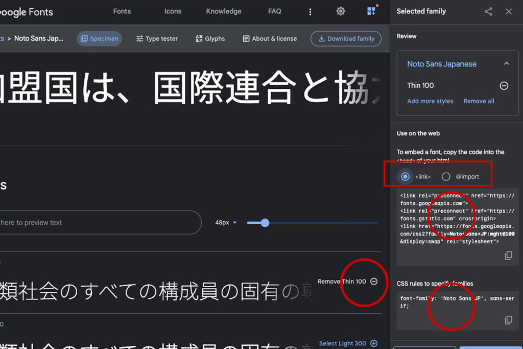Click the share icon in Selected family panel
This screenshot has width=523, height=349.
(488, 12)
